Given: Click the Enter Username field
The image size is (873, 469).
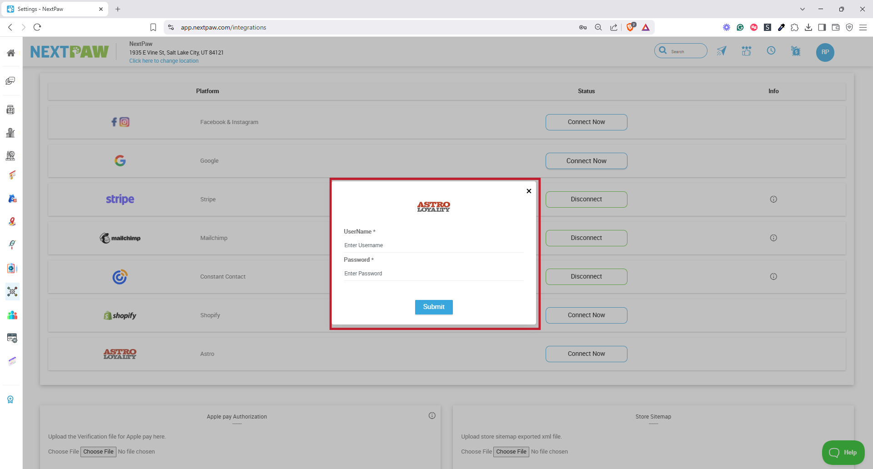Looking at the screenshot, I should point(434,245).
